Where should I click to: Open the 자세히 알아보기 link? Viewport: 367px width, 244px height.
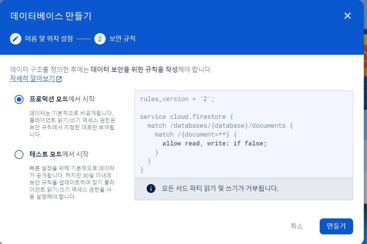tap(32, 79)
